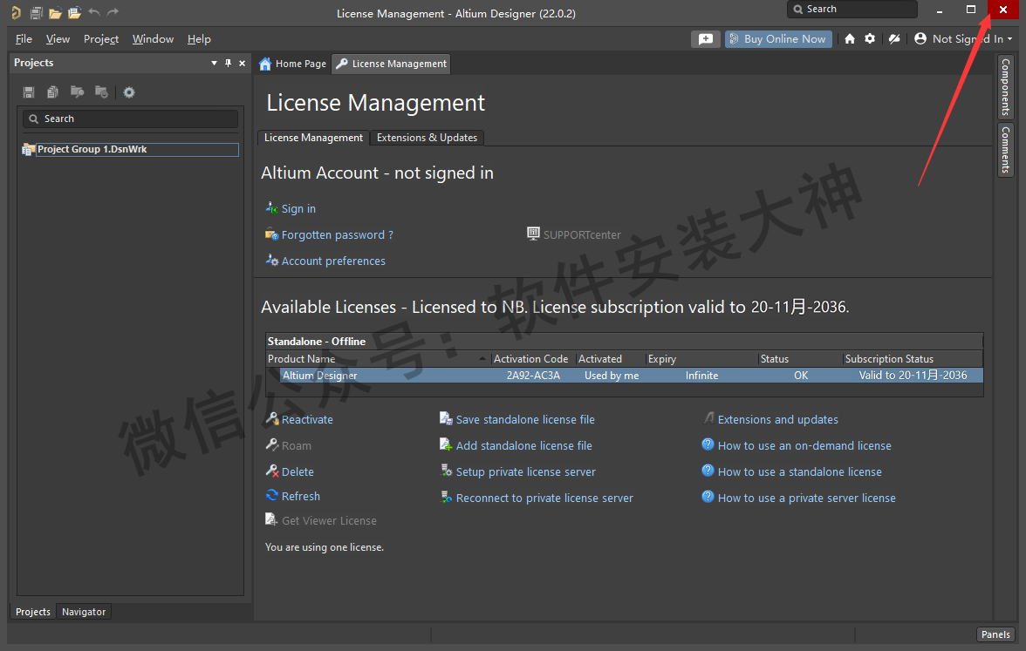Image resolution: width=1026 pixels, height=651 pixels.
Task: Click the Refresh license icon
Action: [272, 496]
